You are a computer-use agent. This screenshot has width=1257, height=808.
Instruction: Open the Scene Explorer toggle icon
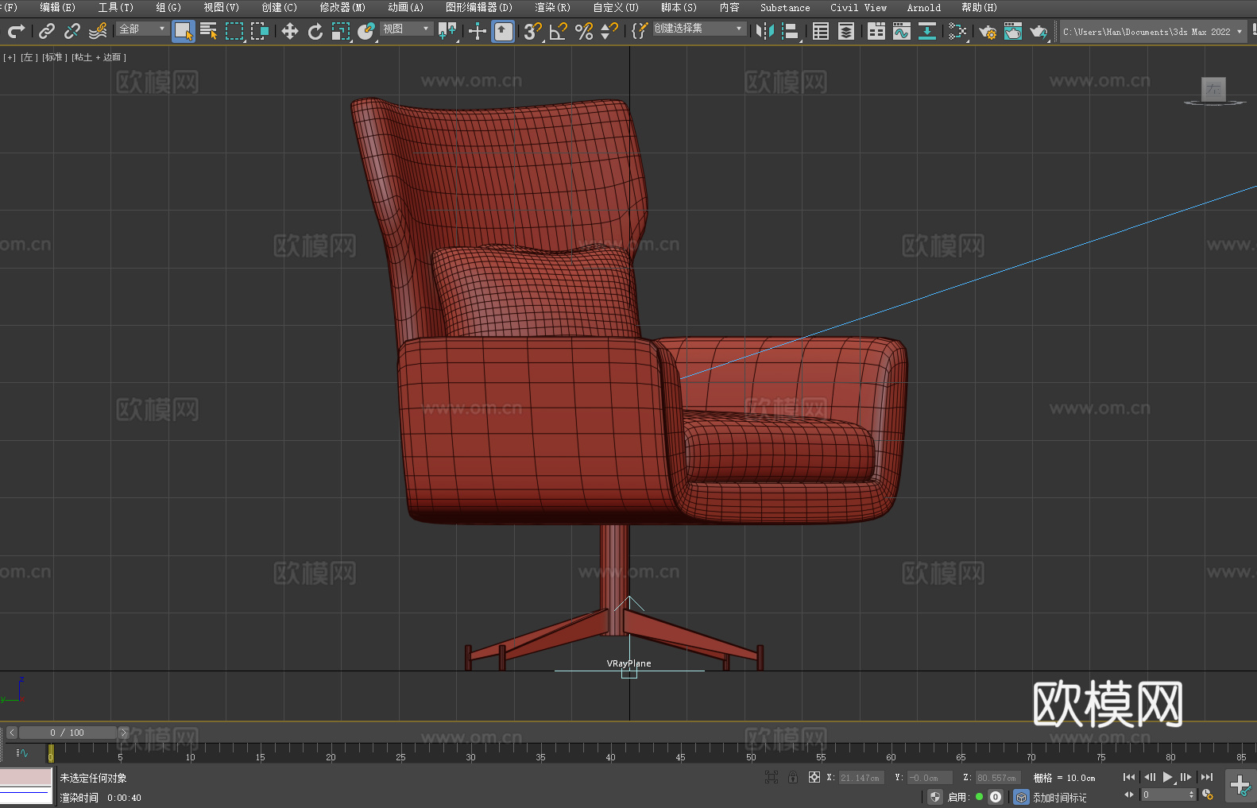821,31
